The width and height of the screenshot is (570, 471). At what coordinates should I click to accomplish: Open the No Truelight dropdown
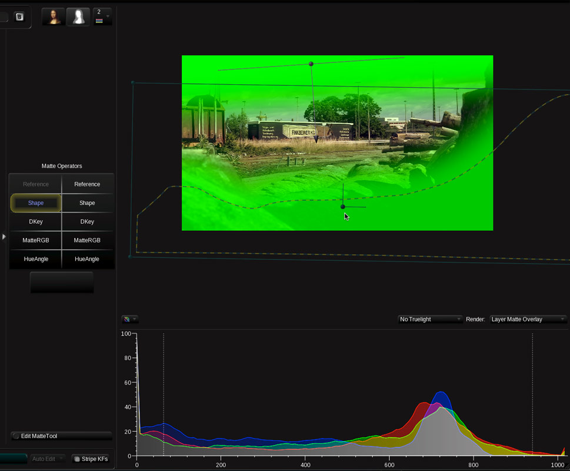click(x=429, y=319)
